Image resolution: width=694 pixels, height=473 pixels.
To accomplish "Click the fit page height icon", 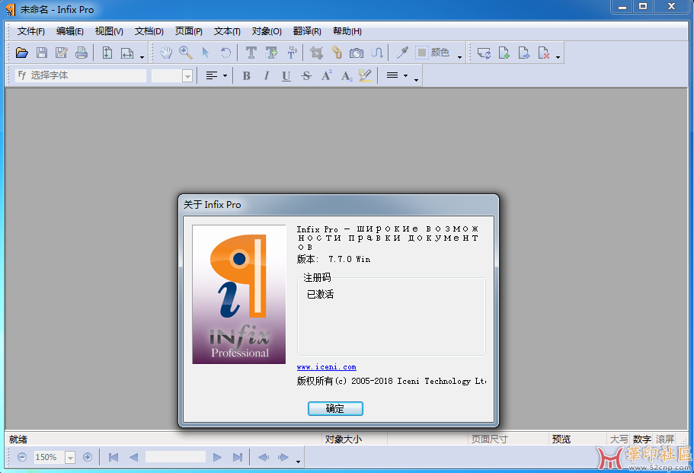I will (x=107, y=53).
